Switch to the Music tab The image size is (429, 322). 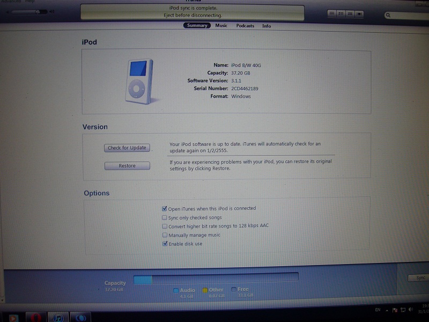point(221,26)
